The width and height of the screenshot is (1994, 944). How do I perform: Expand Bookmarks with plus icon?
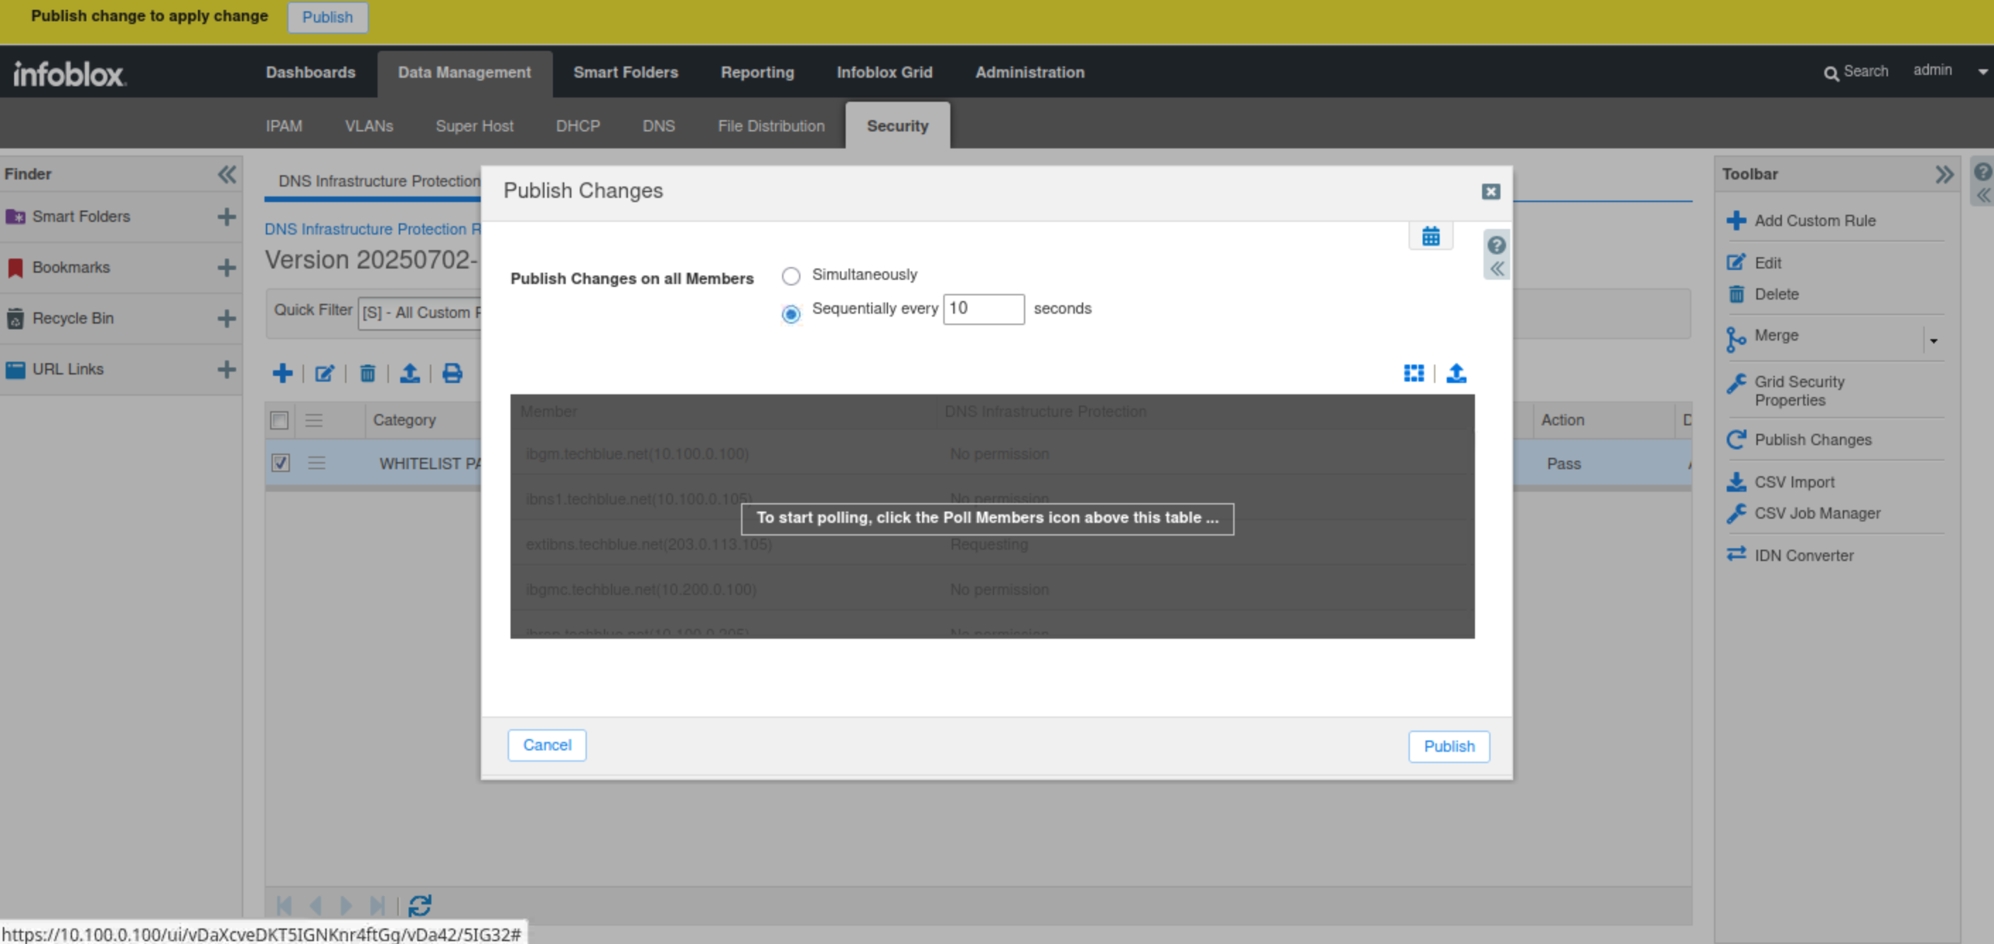226,268
